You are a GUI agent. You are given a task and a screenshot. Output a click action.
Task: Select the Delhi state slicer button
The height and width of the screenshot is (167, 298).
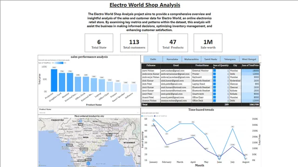[x=153, y=59]
